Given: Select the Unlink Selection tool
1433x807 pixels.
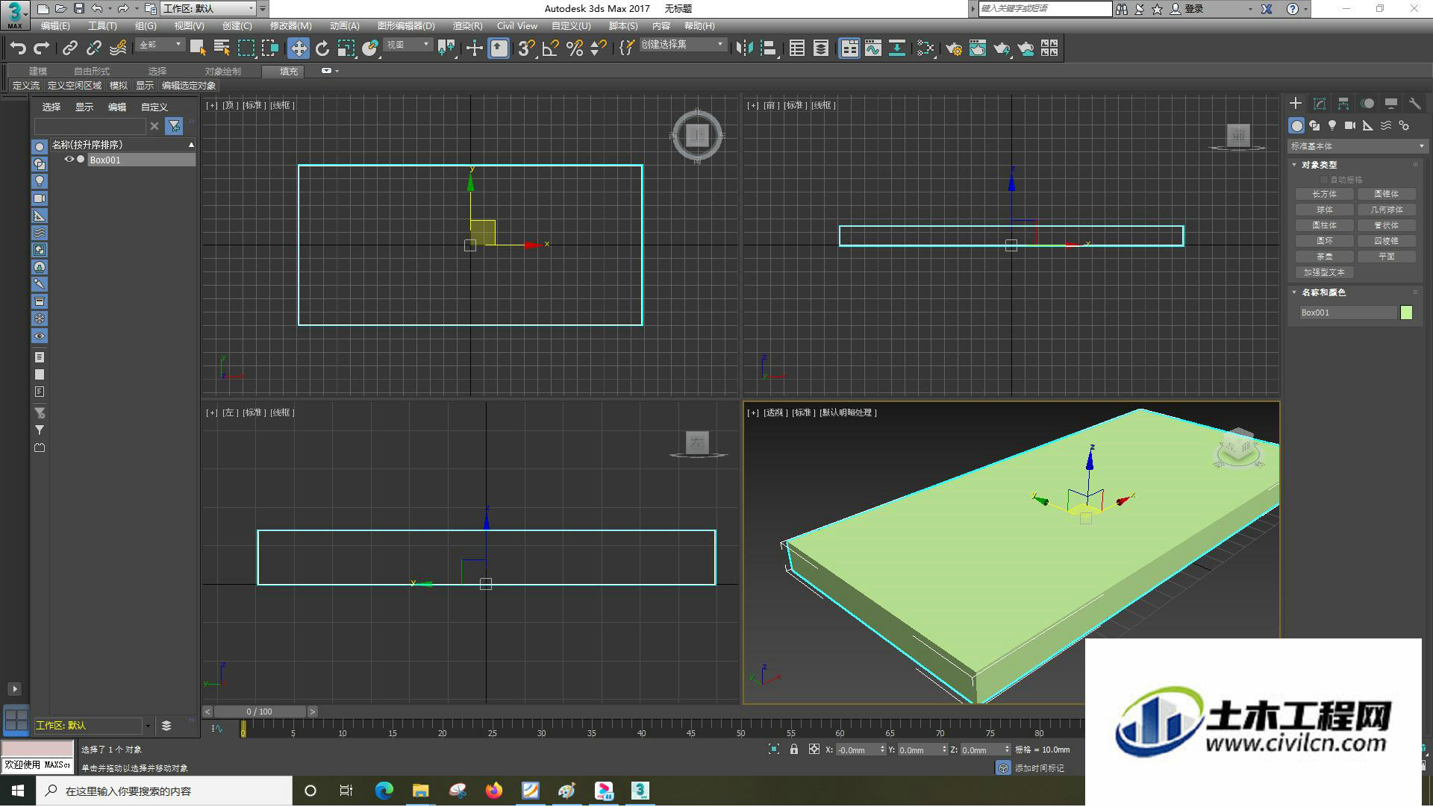Looking at the screenshot, I should click(x=93, y=48).
